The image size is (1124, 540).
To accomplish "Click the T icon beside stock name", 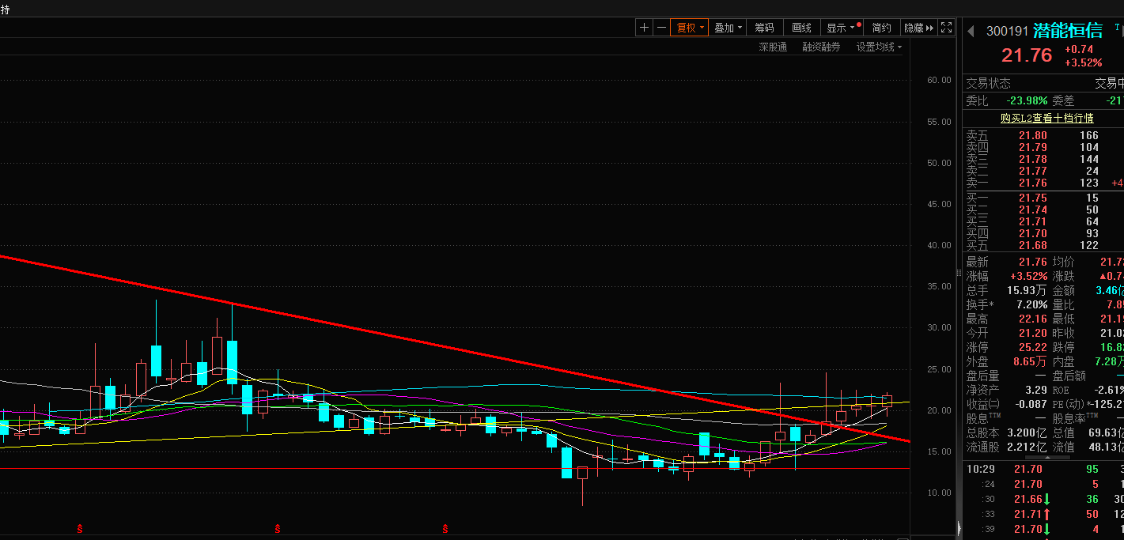I will pos(1116,27).
